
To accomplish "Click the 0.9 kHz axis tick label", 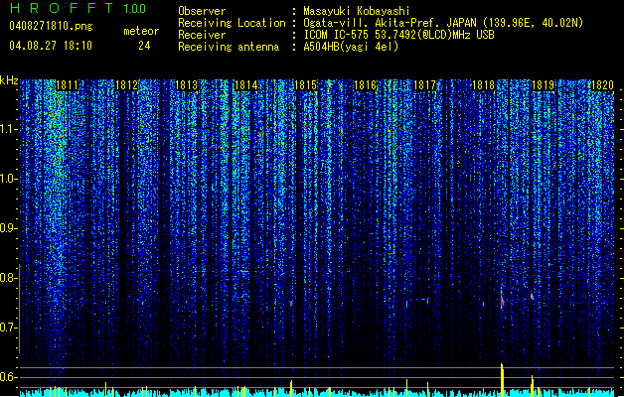I will pyautogui.click(x=8, y=228).
